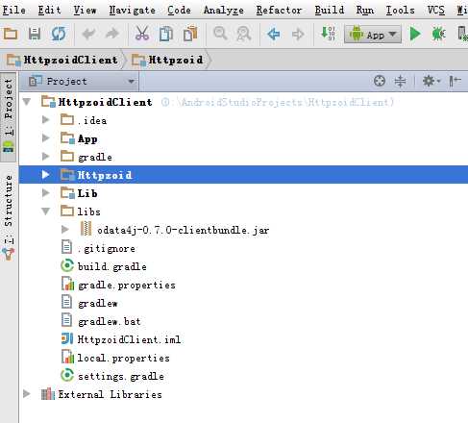
Task: Click the Find magnifier icon
Action: pos(220,34)
